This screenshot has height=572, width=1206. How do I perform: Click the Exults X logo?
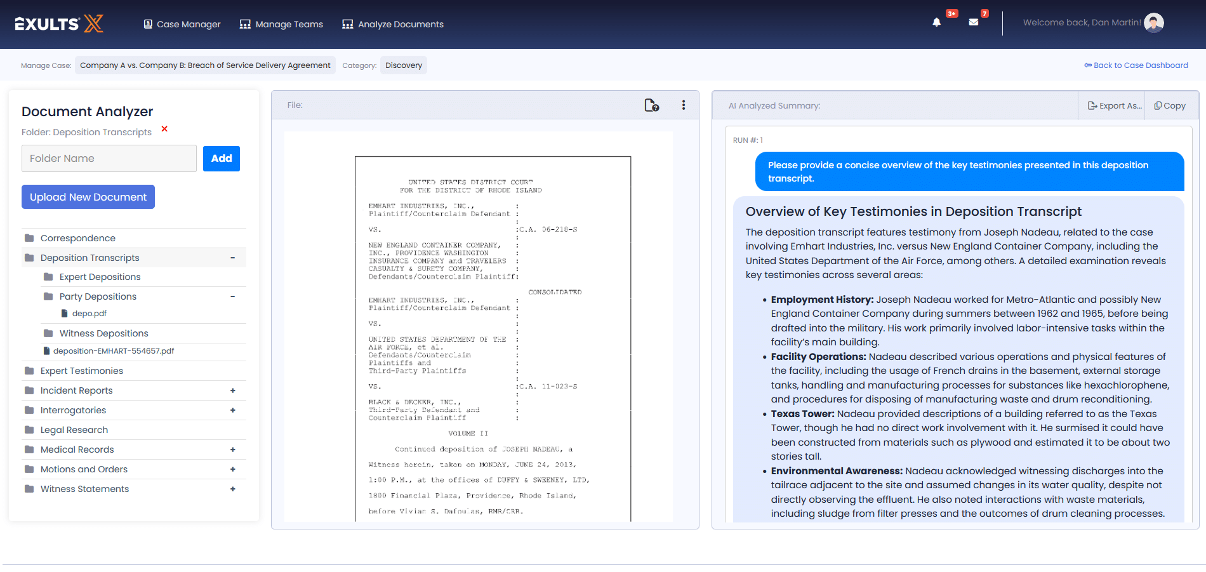(59, 24)
